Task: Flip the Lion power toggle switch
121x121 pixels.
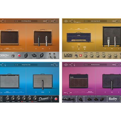Action: pyautogui.click(x=76, y=55)
